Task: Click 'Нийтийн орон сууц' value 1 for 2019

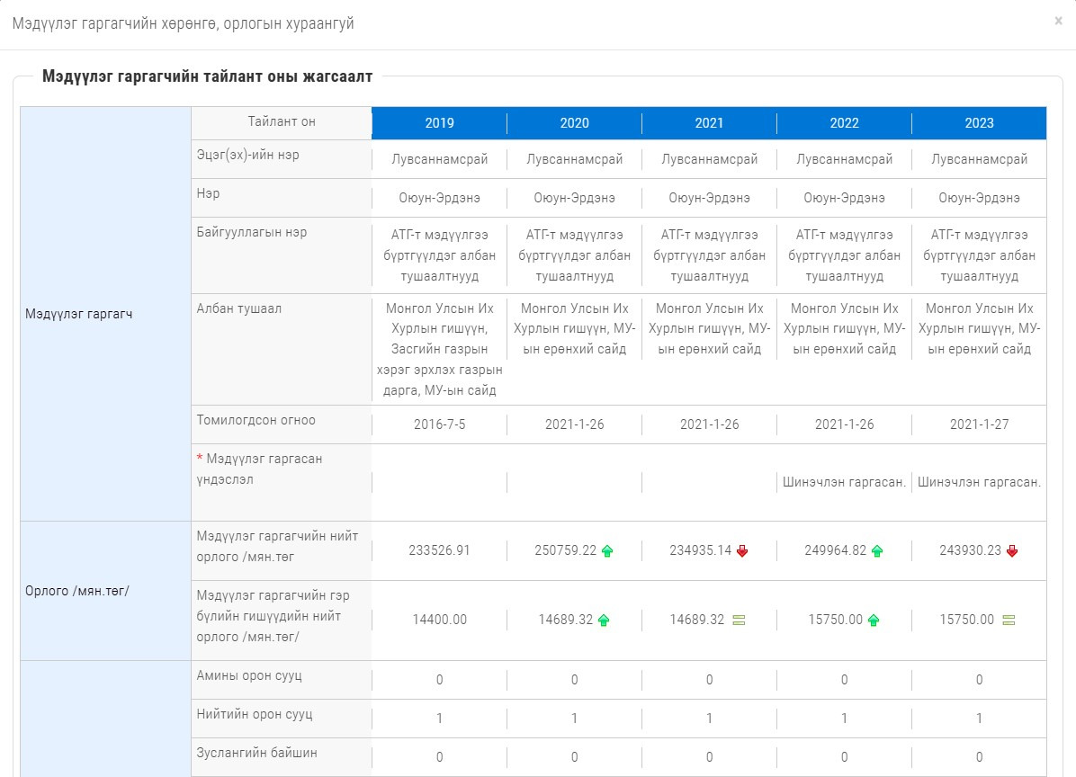Action: pos(439,718)
